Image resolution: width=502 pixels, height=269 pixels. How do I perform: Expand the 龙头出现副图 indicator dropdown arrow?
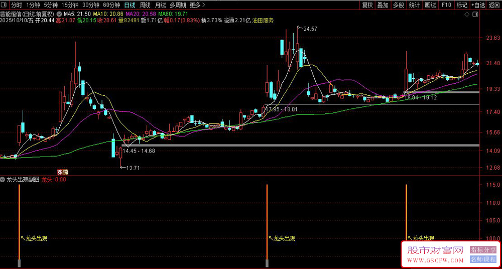tap(3, 179)
